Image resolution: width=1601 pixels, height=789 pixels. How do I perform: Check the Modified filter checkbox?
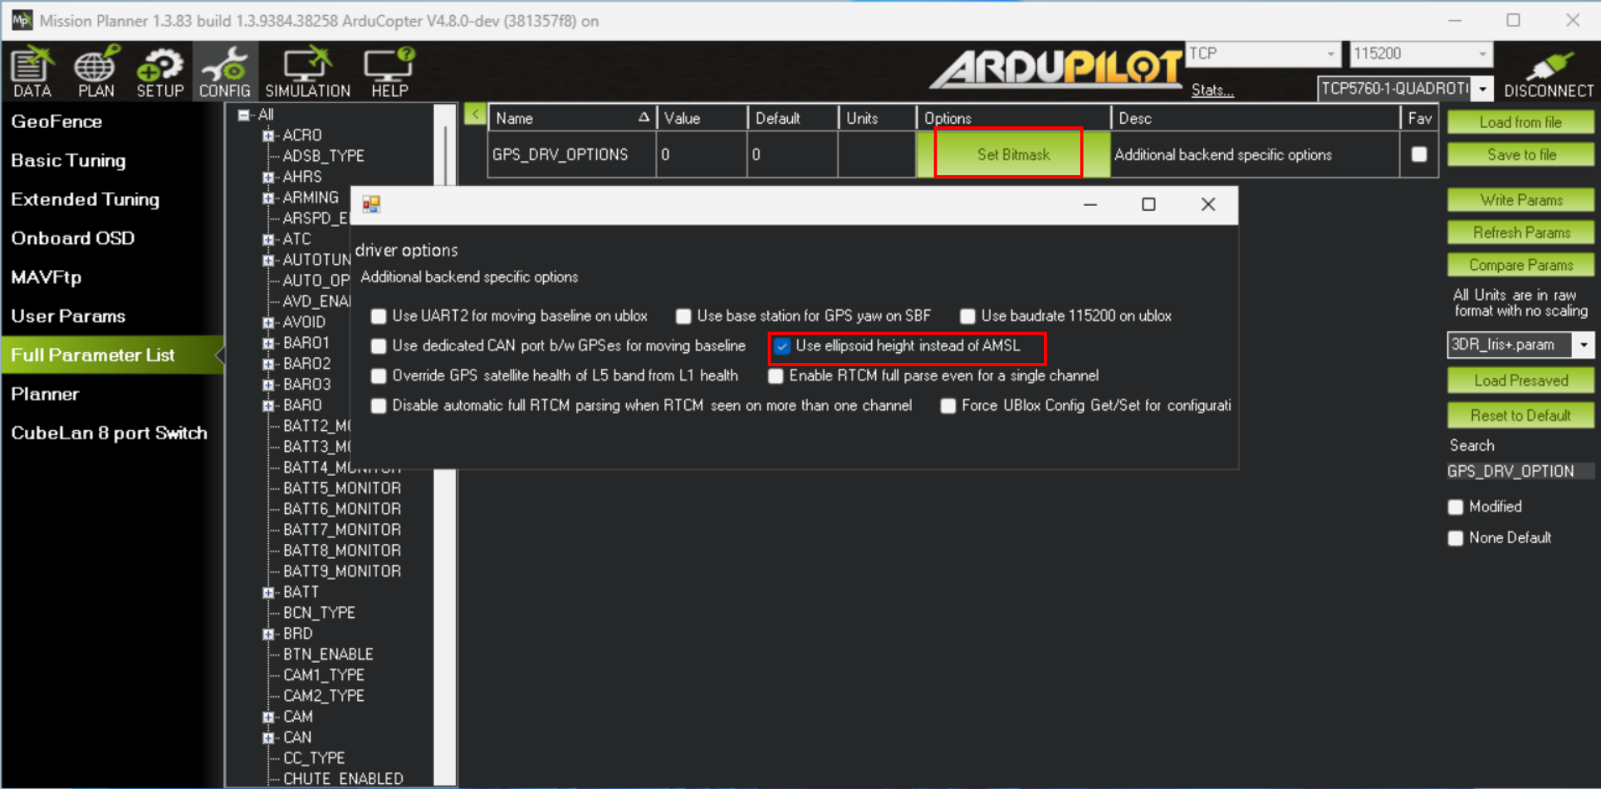pyautogui.click(x=1456, y=507)
